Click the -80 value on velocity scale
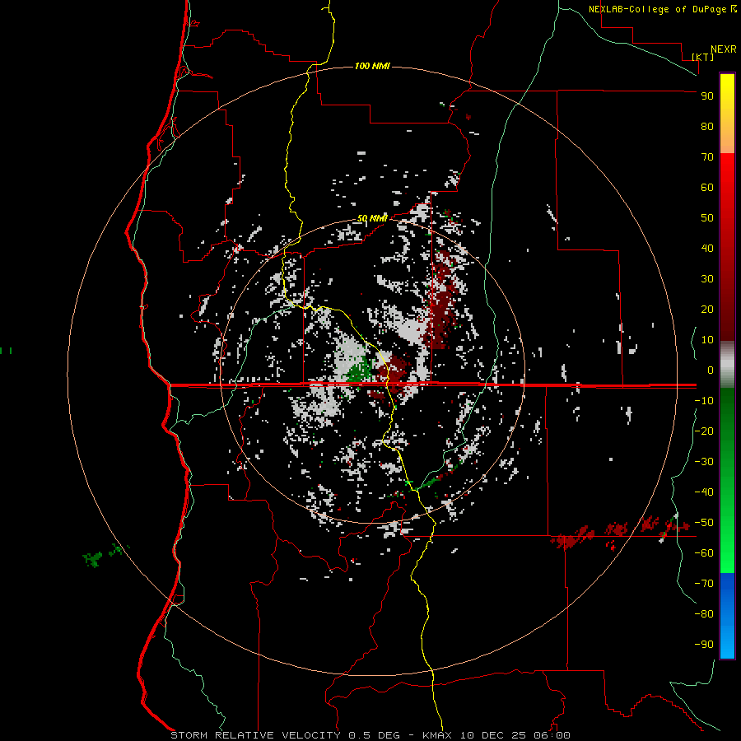 704,614
